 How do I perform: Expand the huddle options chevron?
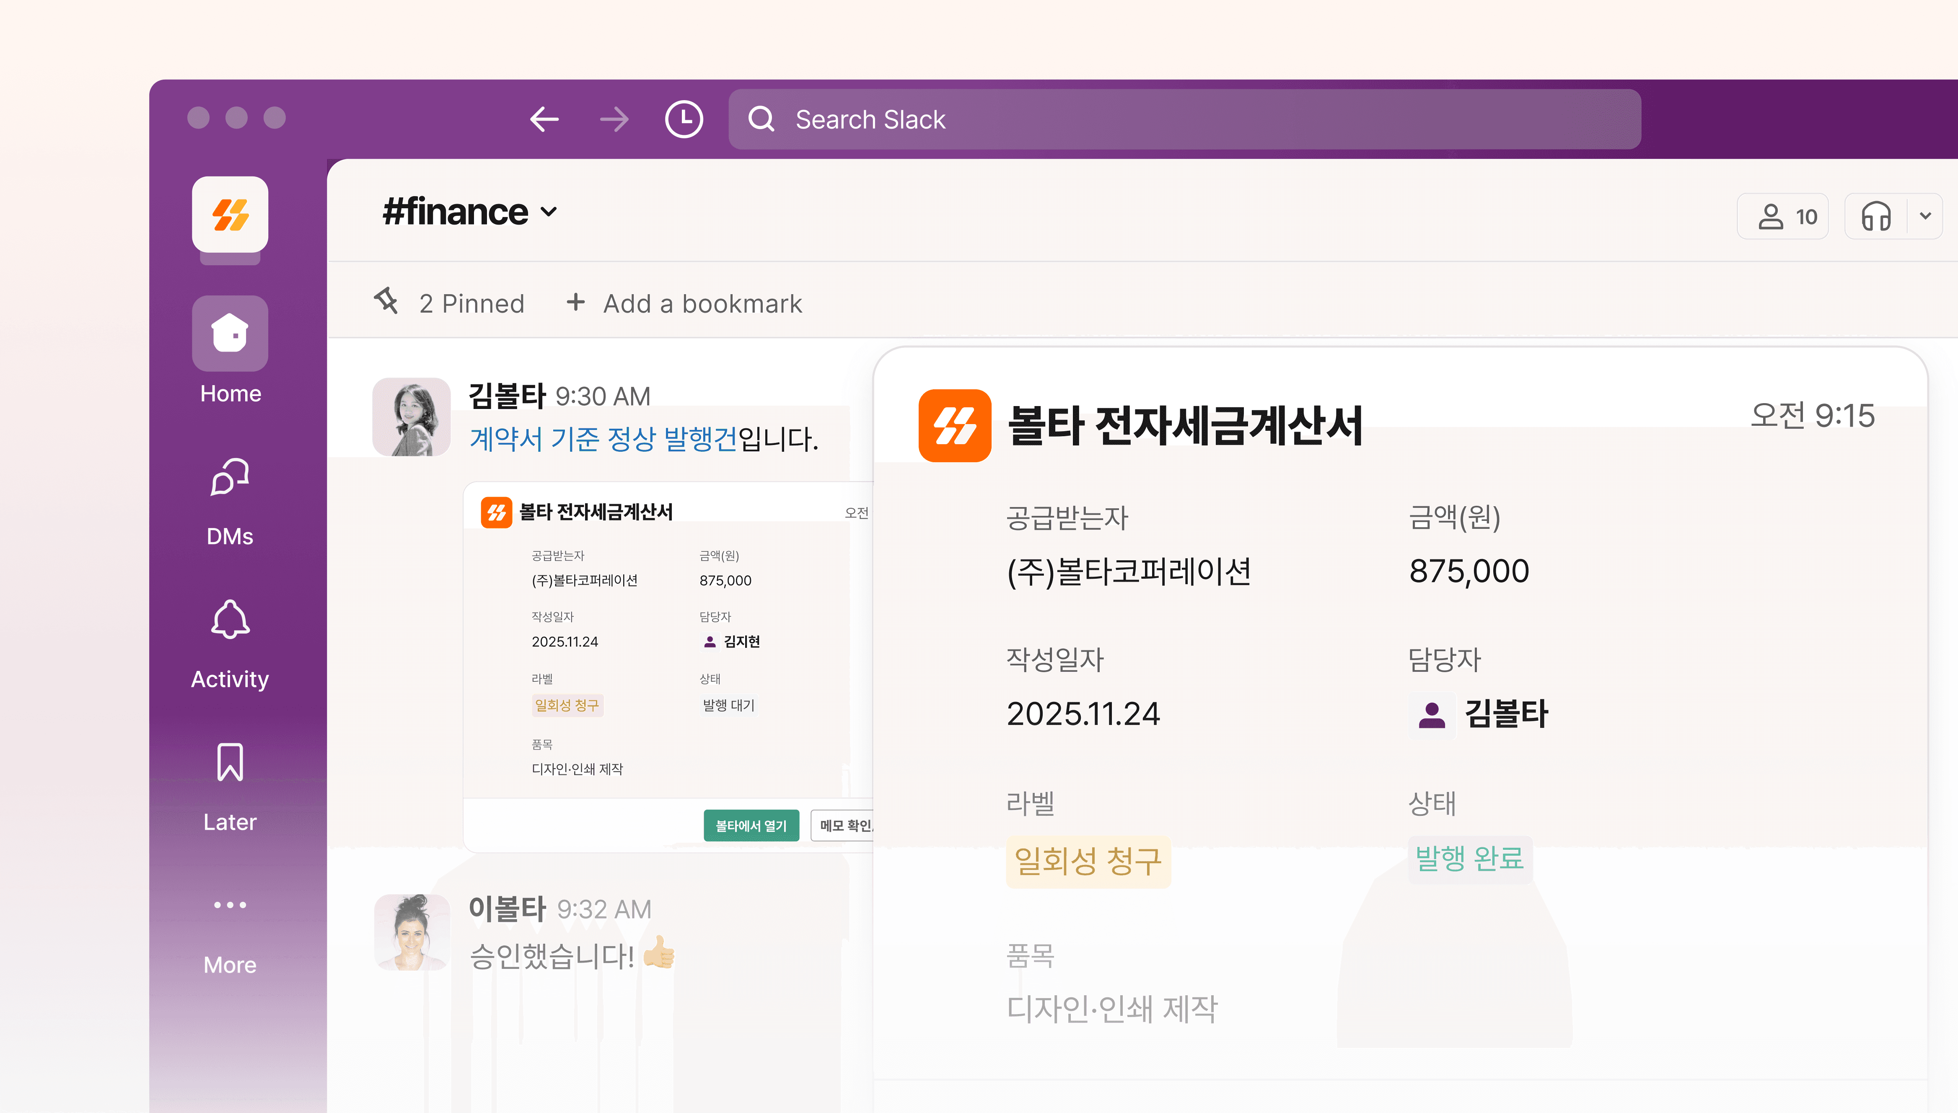point(1925,216)
